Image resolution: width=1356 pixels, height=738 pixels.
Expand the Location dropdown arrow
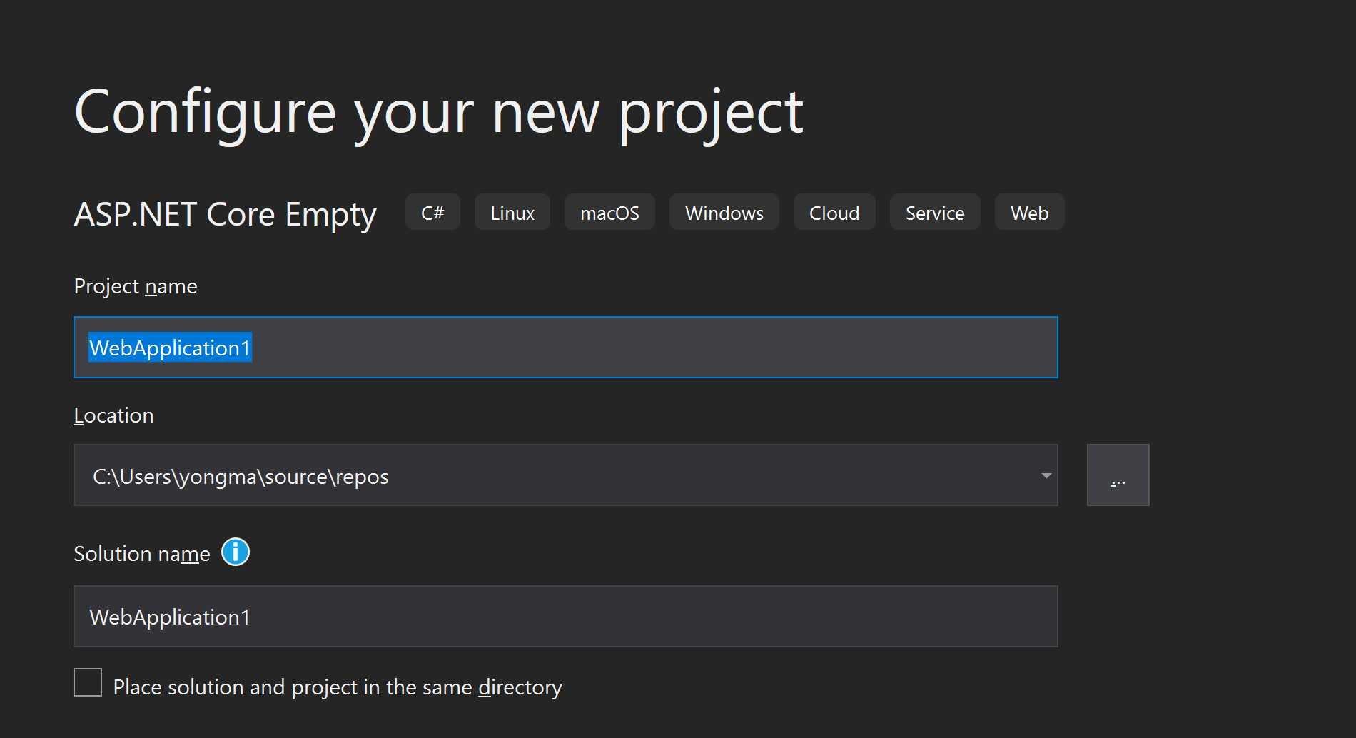point(1046,476)
